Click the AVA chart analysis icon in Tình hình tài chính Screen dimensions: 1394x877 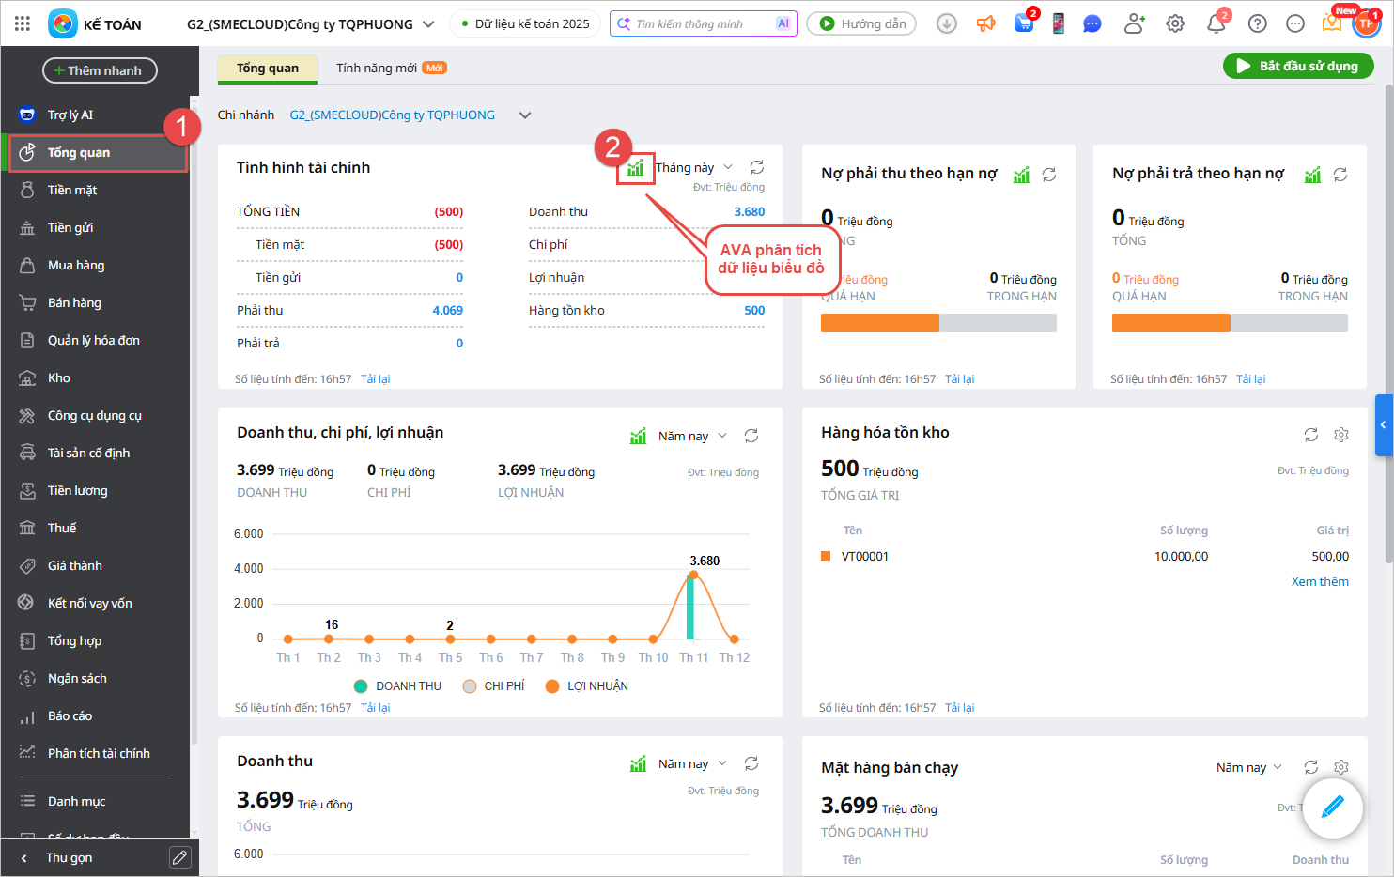[x=636, y=168]
